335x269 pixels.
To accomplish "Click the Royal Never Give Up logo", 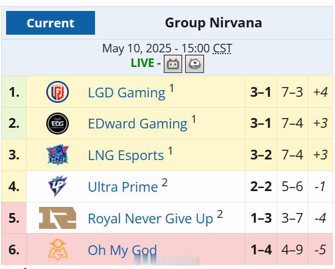I will coord(57,218).
